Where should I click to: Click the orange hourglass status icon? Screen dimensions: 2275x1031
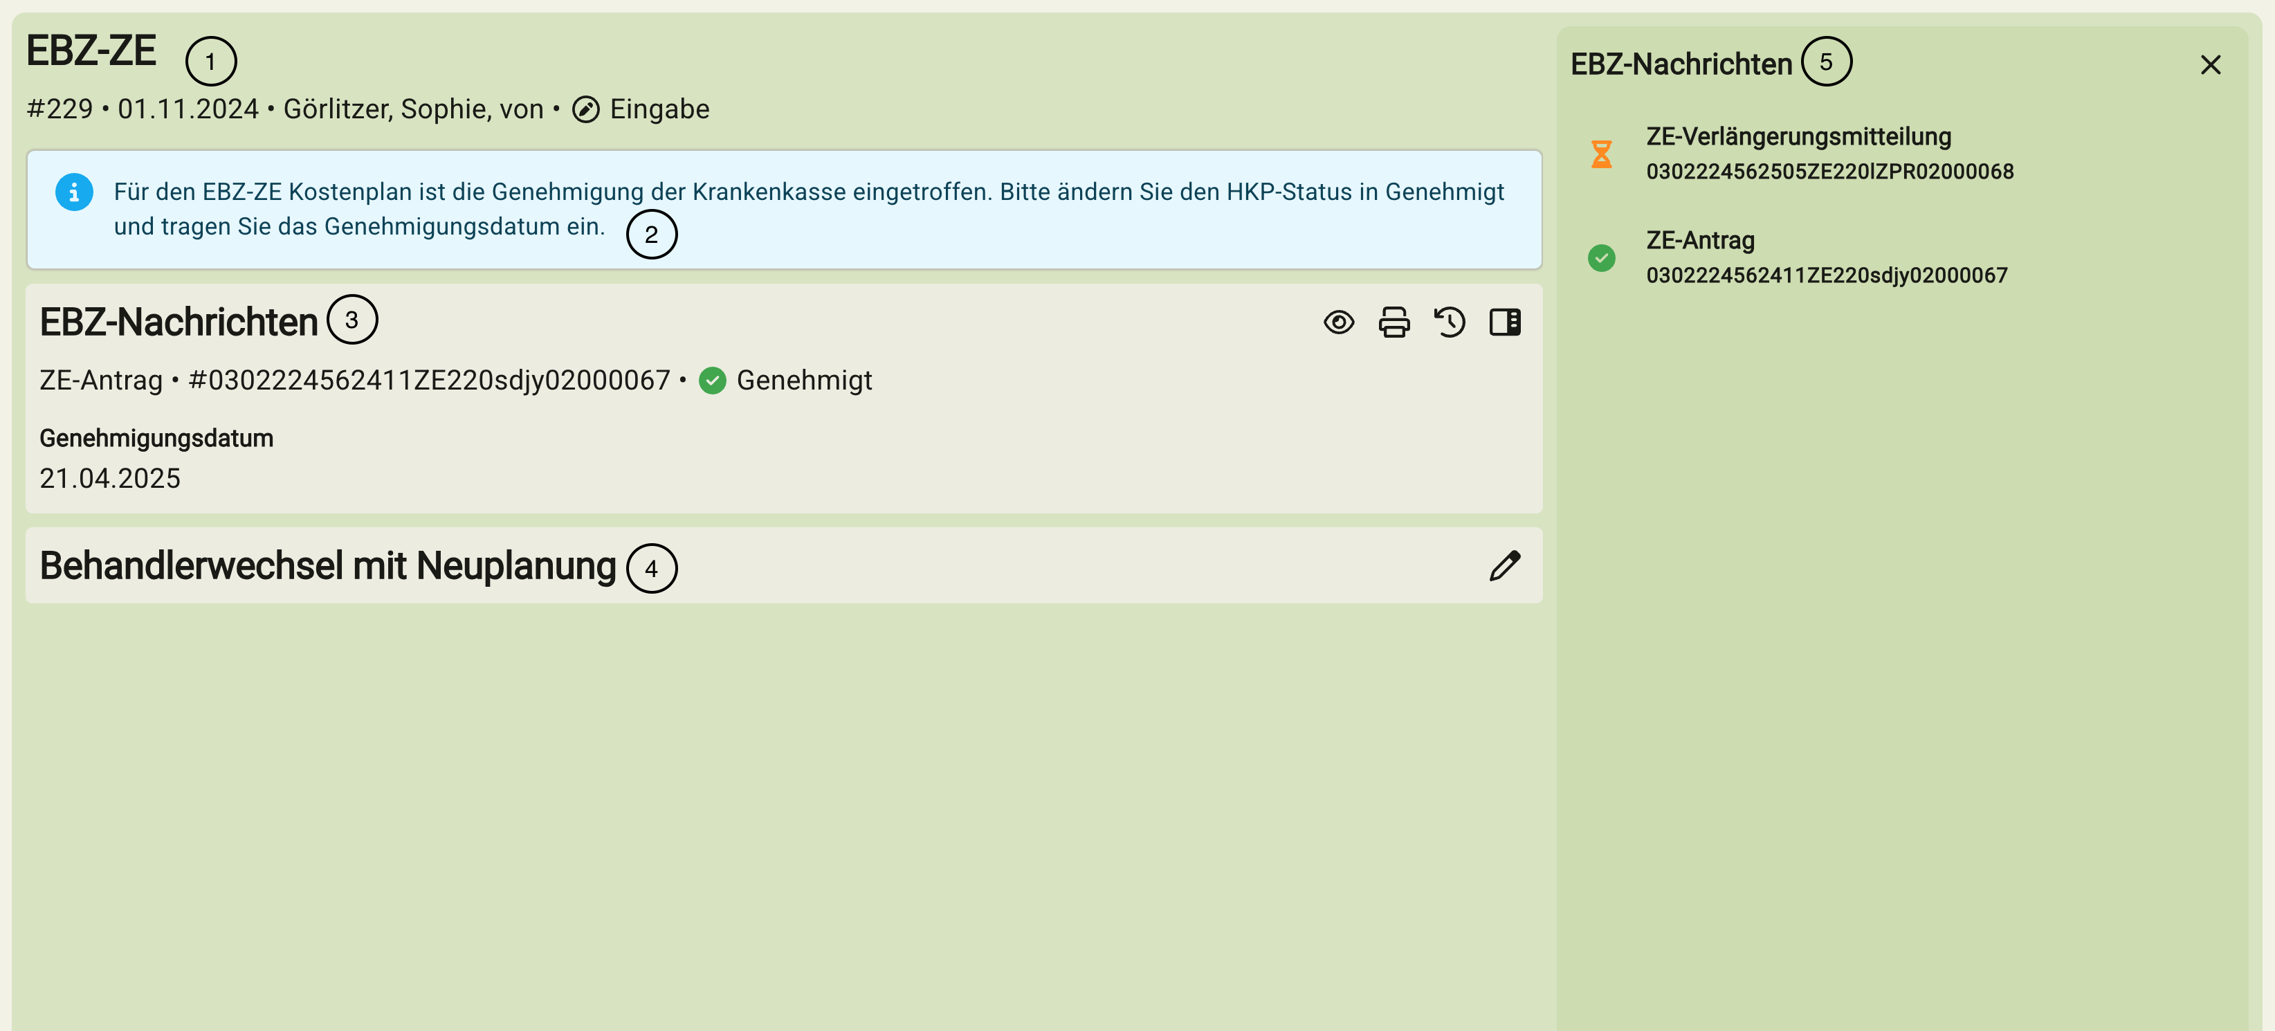[1601, 154]
